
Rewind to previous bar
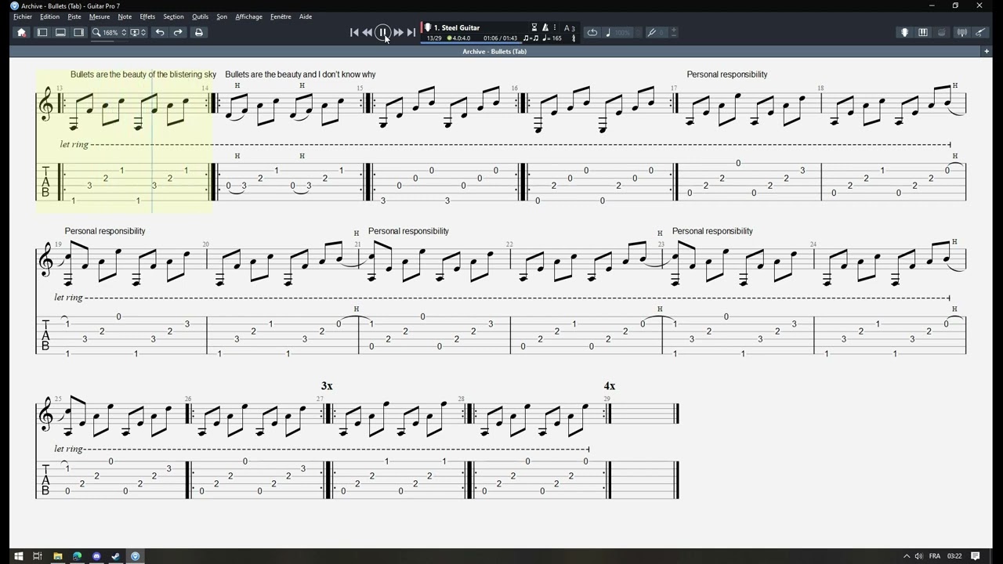point(367,32)
